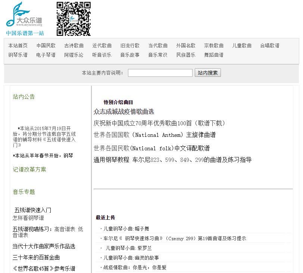The height and width of the screenshot is (273, 303).
Task: Open 世界各国国歌 National Anthem link
Action: pyautogui.click(x=154, y=135)
